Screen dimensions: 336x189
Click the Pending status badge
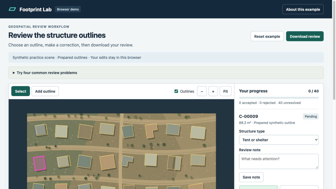pos(311,117)
